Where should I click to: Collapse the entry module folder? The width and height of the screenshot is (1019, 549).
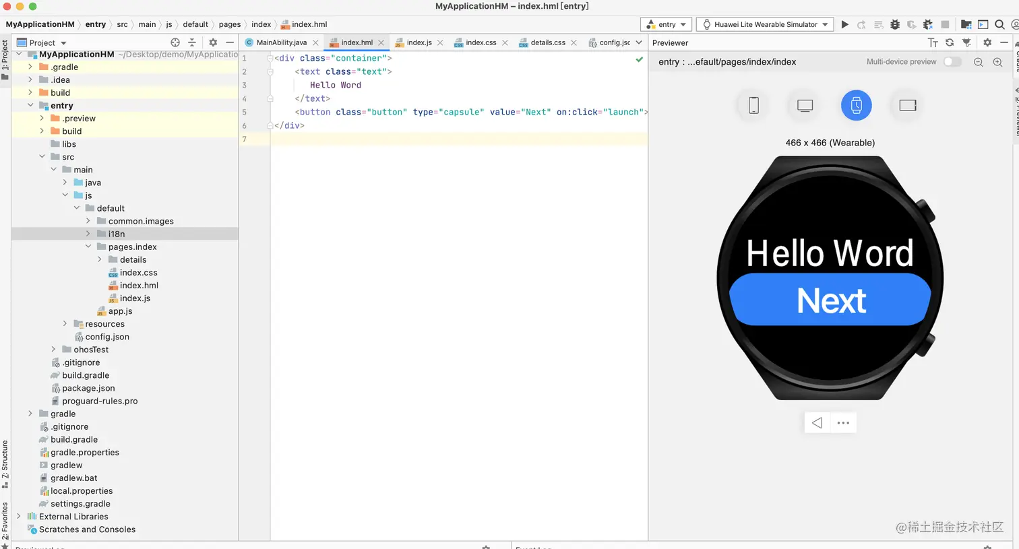[x=30, y=106]
